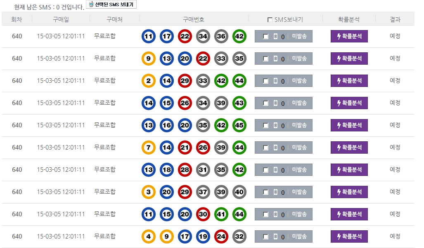Viewport: 424px width, 248px height.
Task: Toggle the SMS보내기 header checkbox
Action: [270, 20]
